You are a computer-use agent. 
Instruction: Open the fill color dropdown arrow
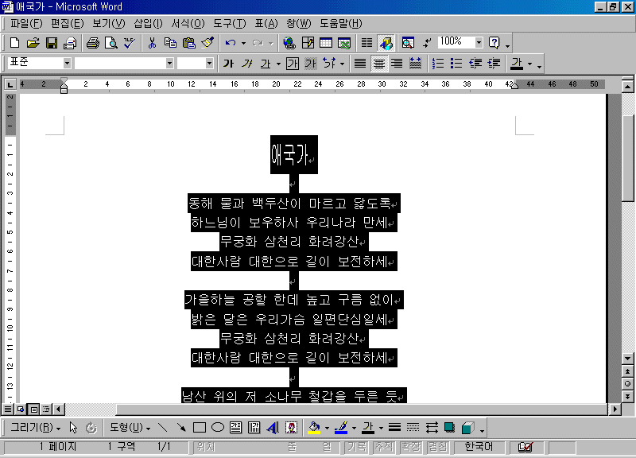pos(327,428)
